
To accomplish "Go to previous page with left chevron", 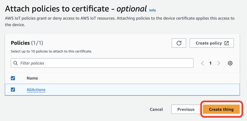I will coord(202,63).
